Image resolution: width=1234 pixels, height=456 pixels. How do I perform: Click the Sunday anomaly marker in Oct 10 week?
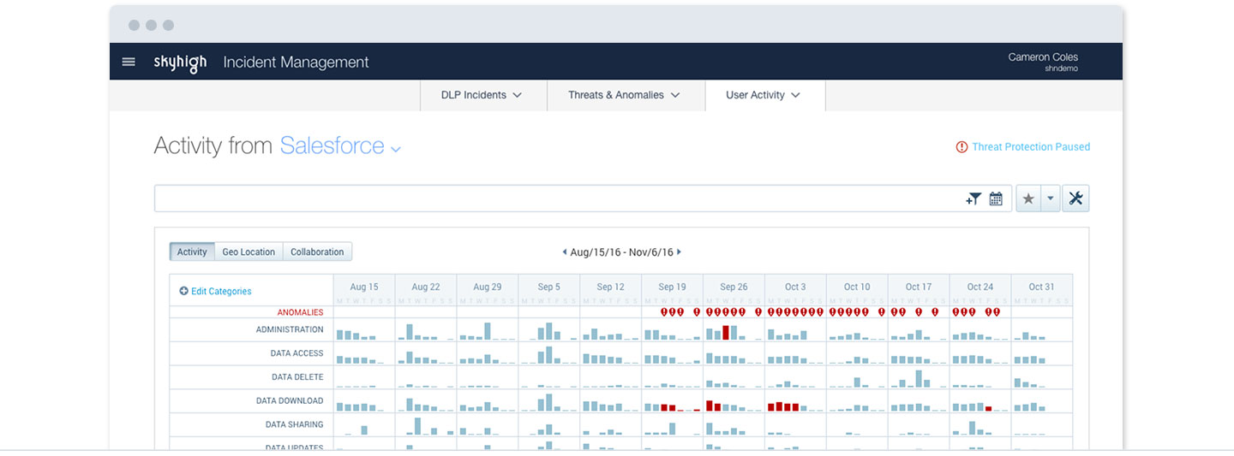(882, 312)
